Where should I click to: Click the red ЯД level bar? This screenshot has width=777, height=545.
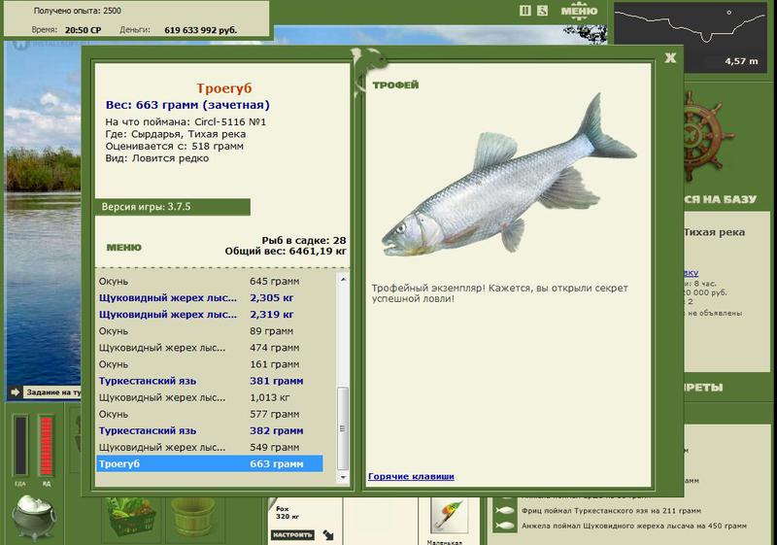point(46,446)
